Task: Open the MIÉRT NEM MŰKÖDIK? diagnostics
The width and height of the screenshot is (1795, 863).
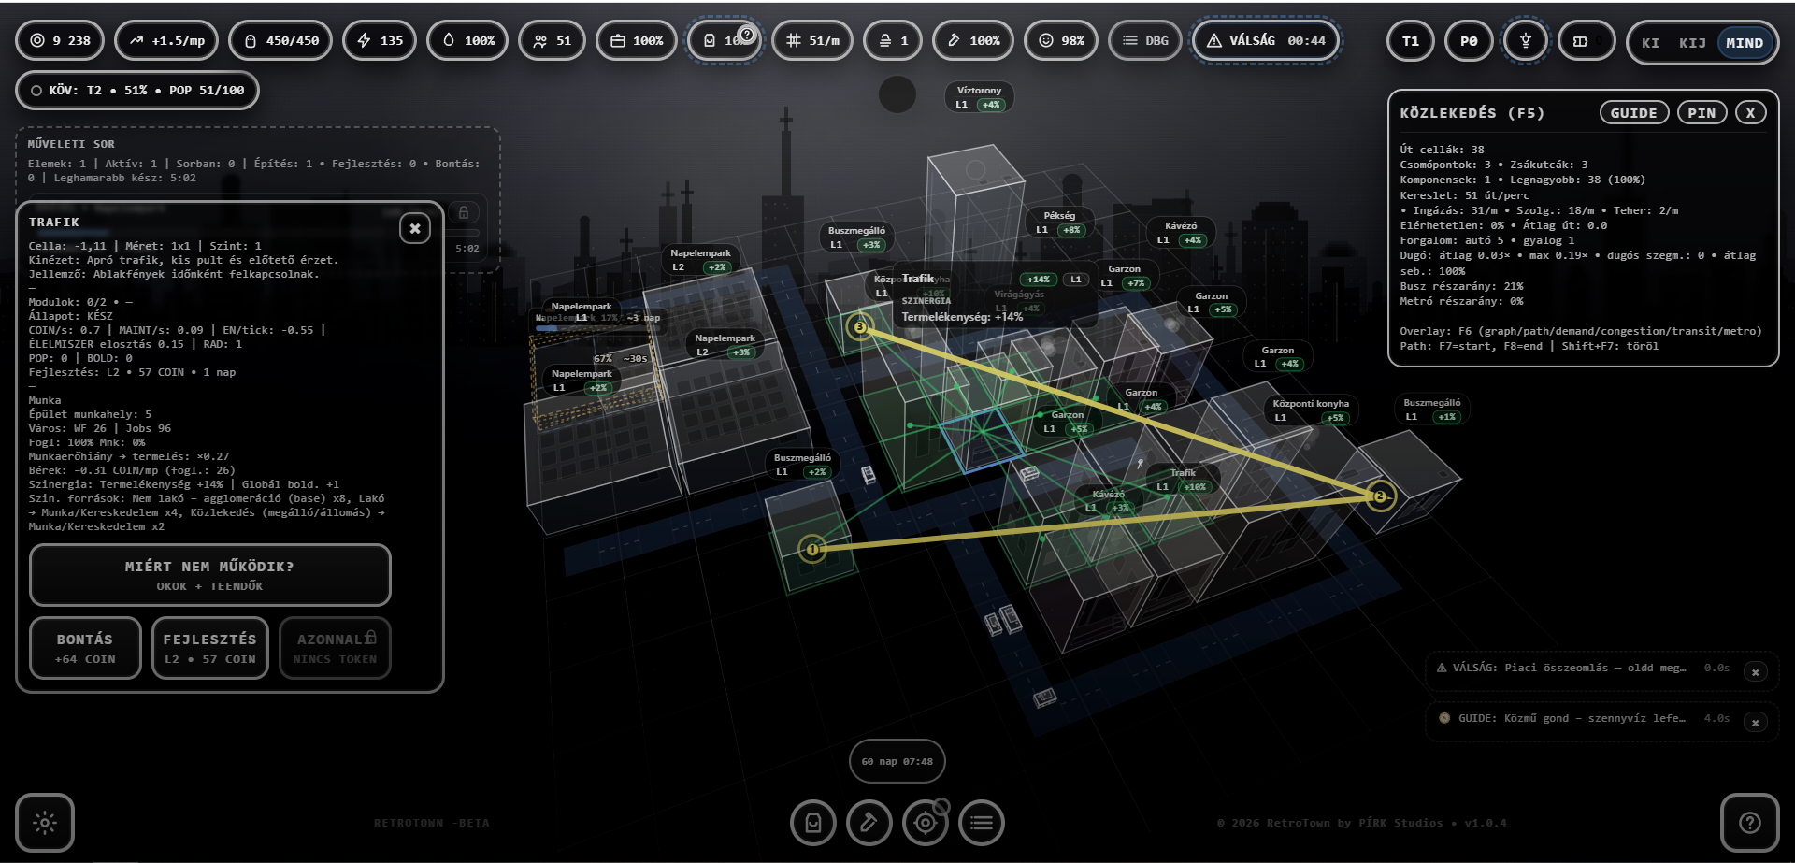Action: tap(209, 575)
